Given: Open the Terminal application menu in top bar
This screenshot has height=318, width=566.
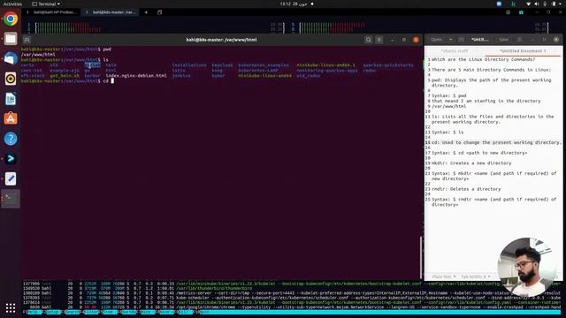Looking at the screenshot, I should (x=46, y=4).
